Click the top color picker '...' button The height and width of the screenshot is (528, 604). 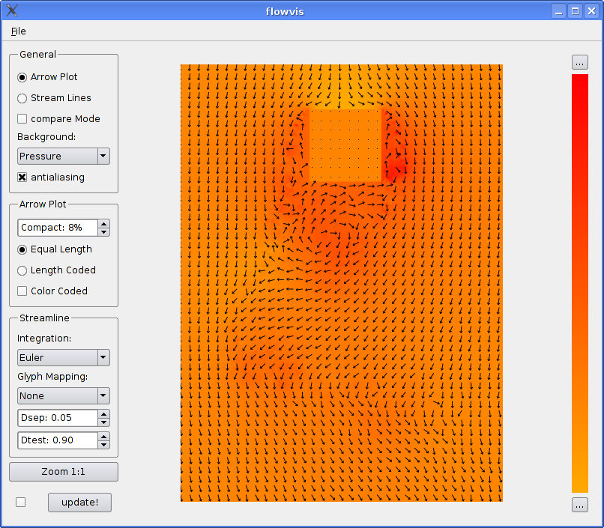(x=579, y=62)
